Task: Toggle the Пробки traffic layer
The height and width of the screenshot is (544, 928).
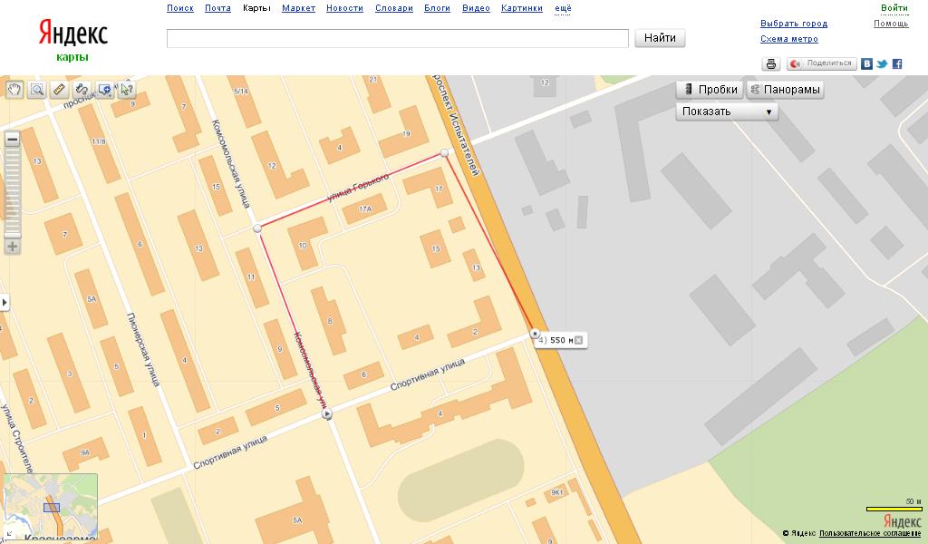Action: point(710,90)
